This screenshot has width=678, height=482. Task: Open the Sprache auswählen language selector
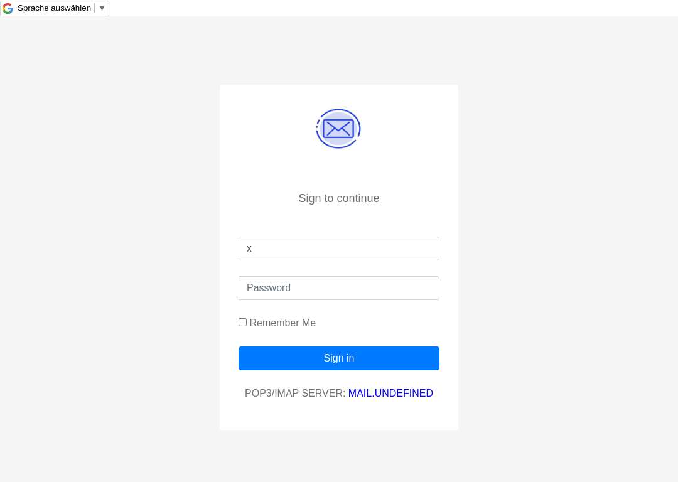click(x=55, y=8)
